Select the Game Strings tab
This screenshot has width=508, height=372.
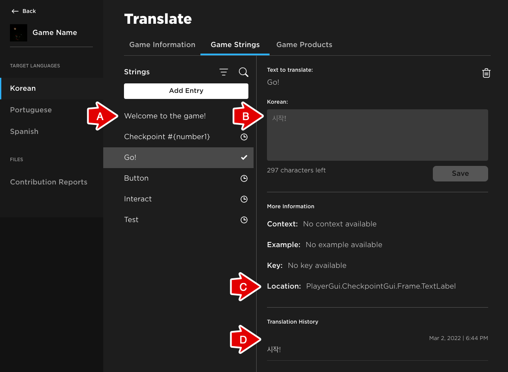tap(235, 45)
